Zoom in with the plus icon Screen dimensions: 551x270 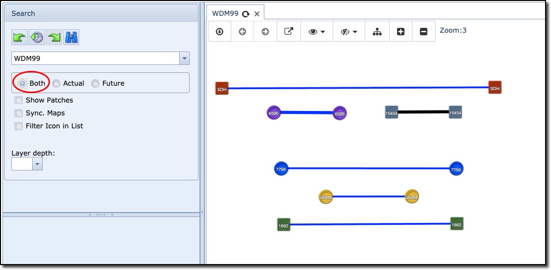point(401,31)
